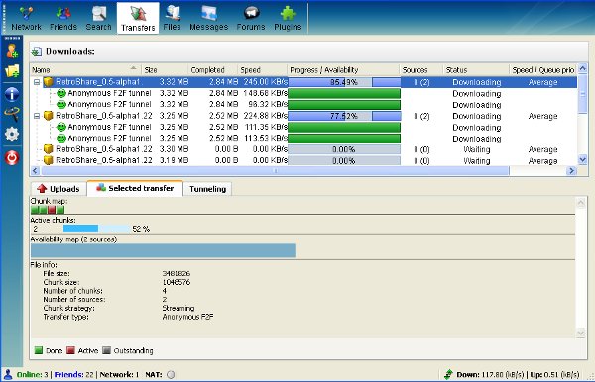The height and width of the screenshot is (382, 595).
Task: Click the gear options sidebar icon
Action: (x=12, y=134)
